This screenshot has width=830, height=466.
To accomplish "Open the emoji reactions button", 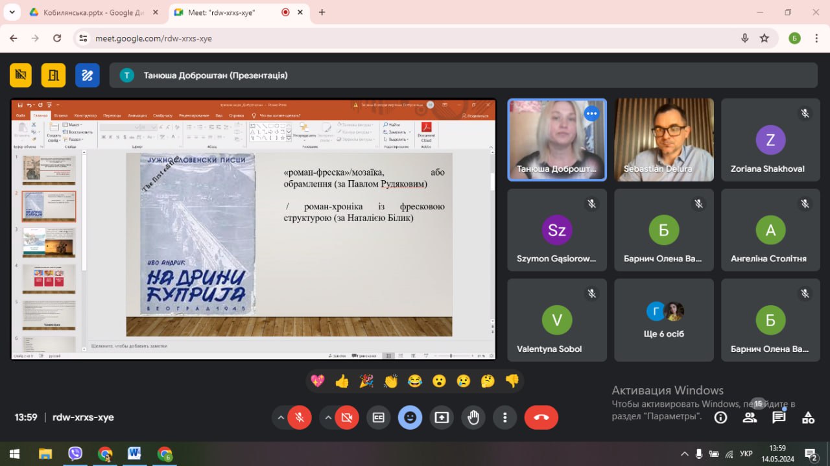I will pos(410,417).
